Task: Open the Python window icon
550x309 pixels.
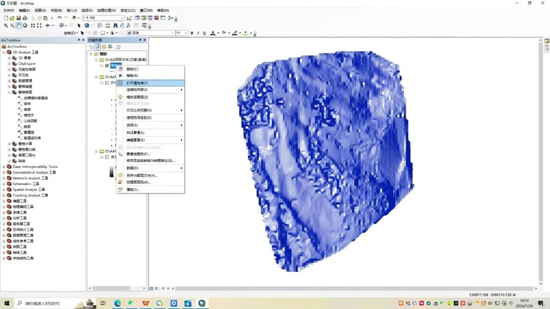Action: (x=162, y=18)
